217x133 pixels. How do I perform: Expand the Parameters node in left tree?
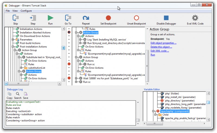click(x=13, y=40)
